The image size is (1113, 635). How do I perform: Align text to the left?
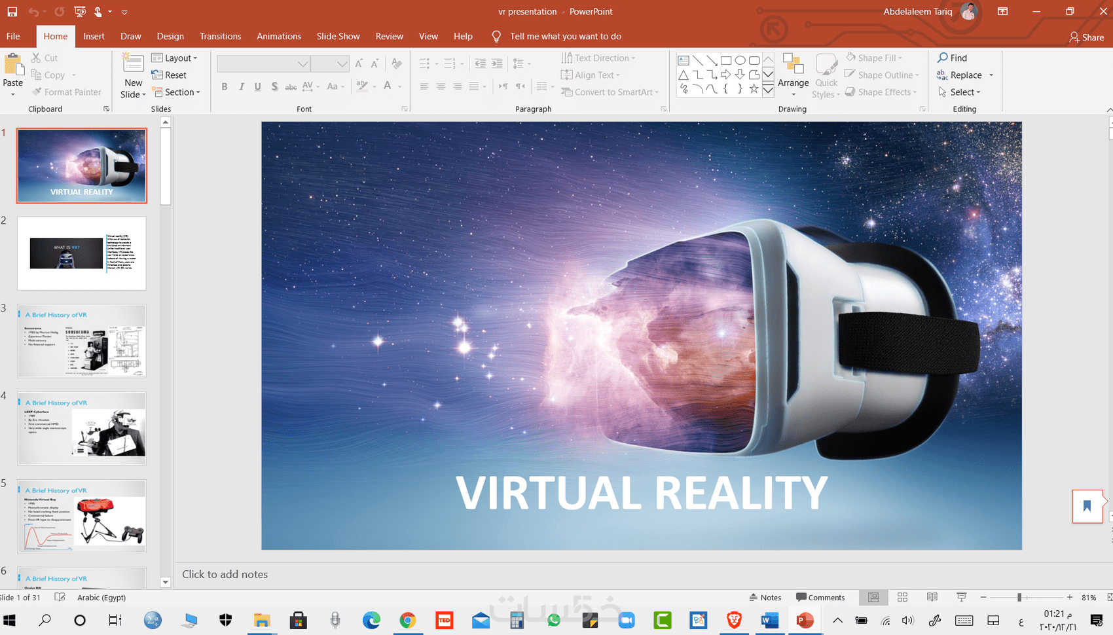click(x=424, y=86)
